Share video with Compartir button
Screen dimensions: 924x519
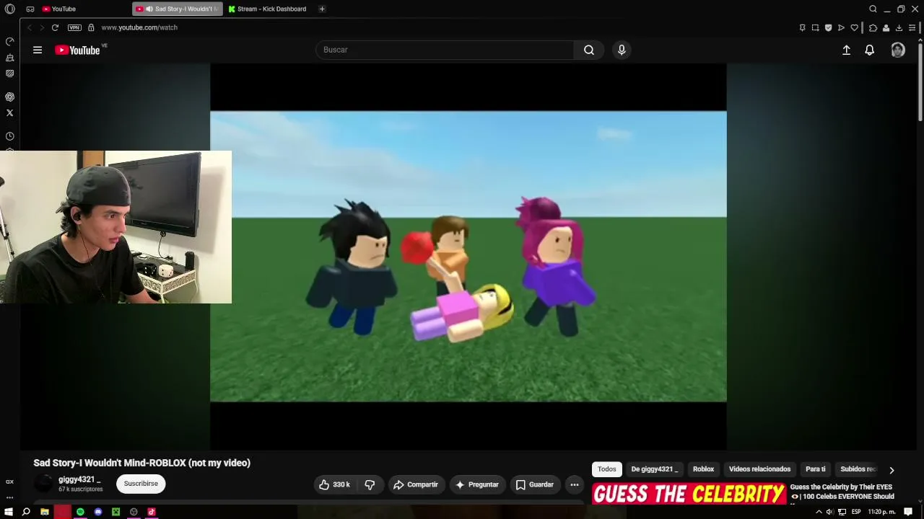tap(416, 484)
